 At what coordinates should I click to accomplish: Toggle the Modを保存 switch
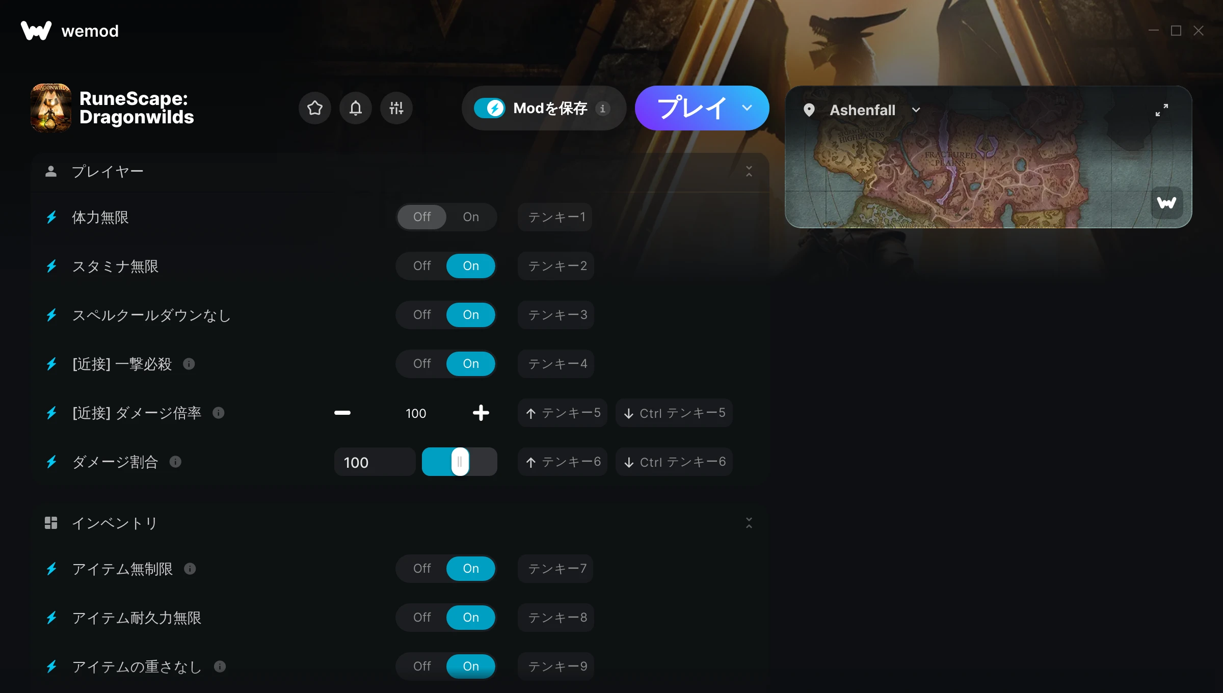click(x=490, y=108)
